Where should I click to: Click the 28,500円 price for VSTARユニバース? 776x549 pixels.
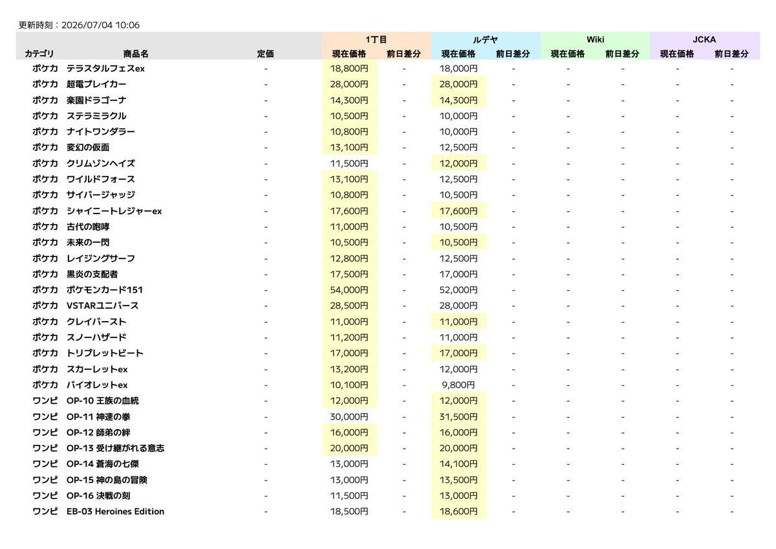pyautogui.click(x=349, y=306)
